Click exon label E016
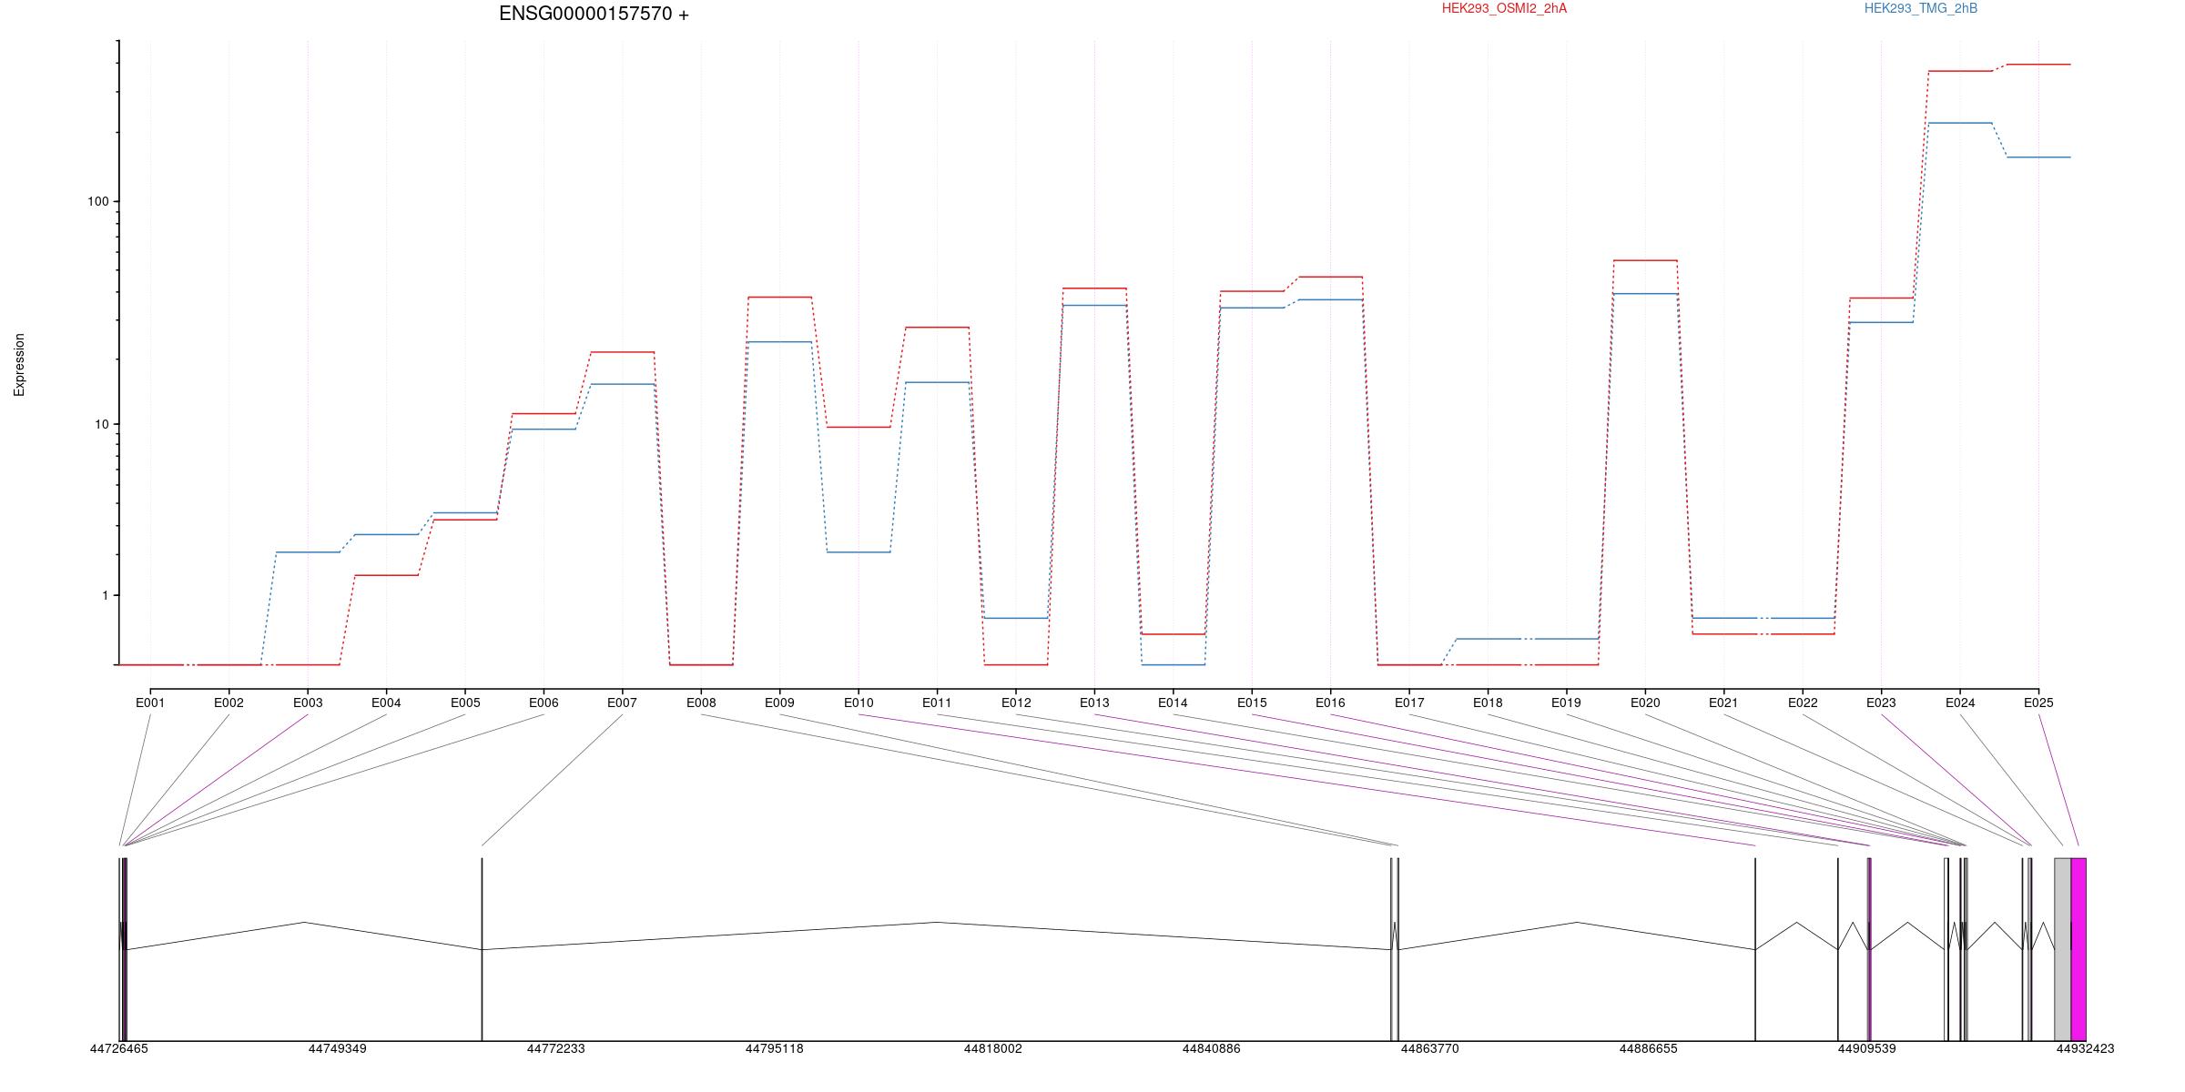The width and height of the screenshot is (2185, 1092). 1330,703
